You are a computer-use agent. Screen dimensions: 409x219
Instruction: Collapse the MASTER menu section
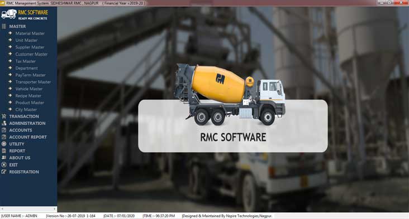(x=17, y=26)
